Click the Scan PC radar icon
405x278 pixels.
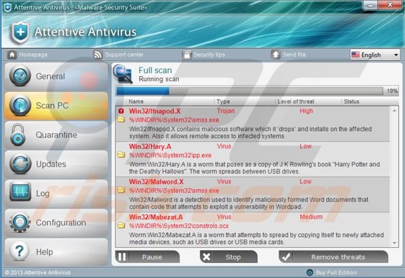(20, 105)
